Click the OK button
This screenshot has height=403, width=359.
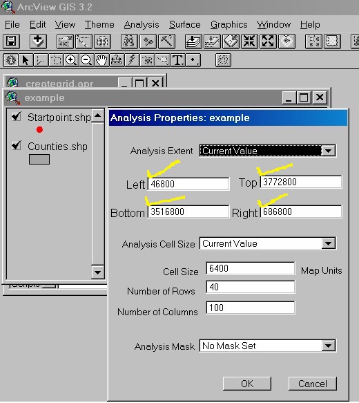pos(247,384)
